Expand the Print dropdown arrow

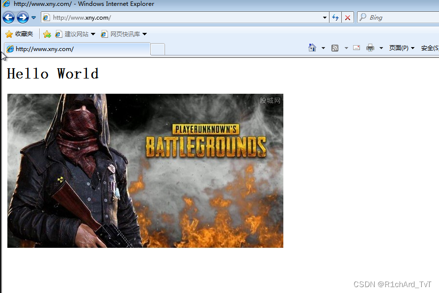(x=381, y=48)
